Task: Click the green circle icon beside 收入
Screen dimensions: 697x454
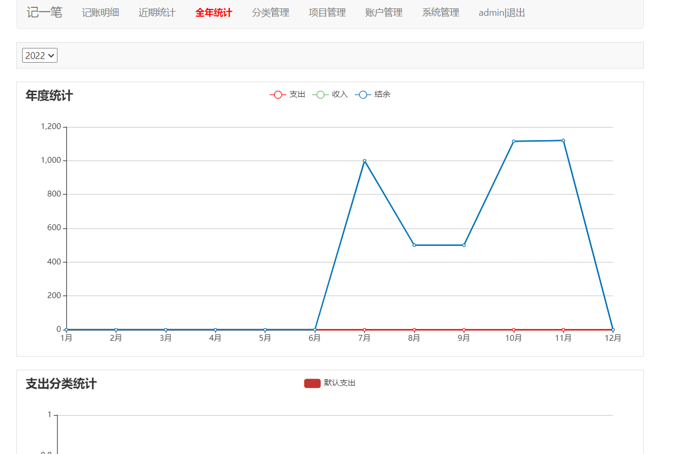Action: pos(320,94)
